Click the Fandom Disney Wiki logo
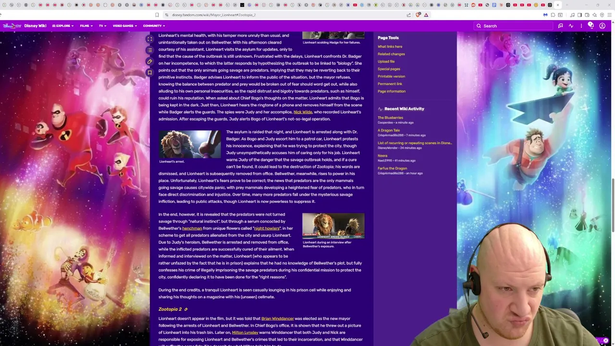 click(x=12, y=26)
